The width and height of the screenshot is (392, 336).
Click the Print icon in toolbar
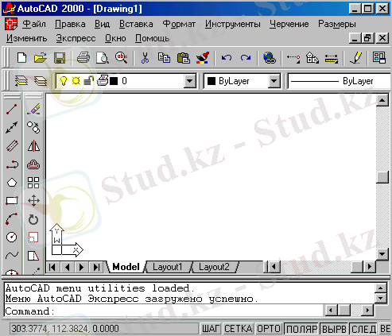tap(83, 58)
